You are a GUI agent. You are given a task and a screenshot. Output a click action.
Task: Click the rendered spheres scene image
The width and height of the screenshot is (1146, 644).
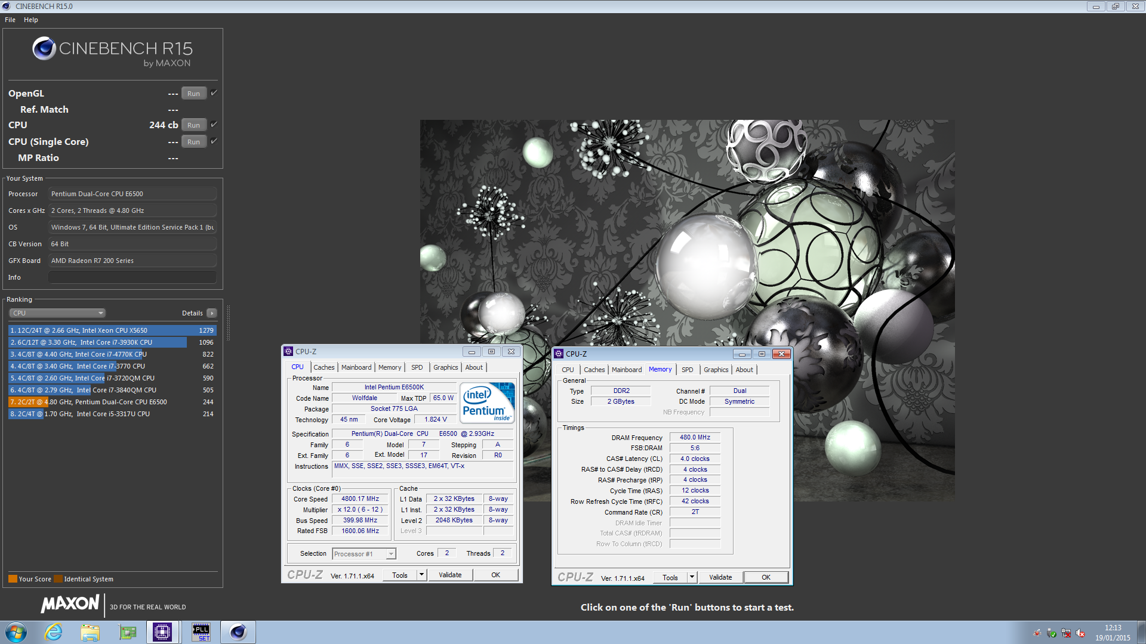coord(687,310)
